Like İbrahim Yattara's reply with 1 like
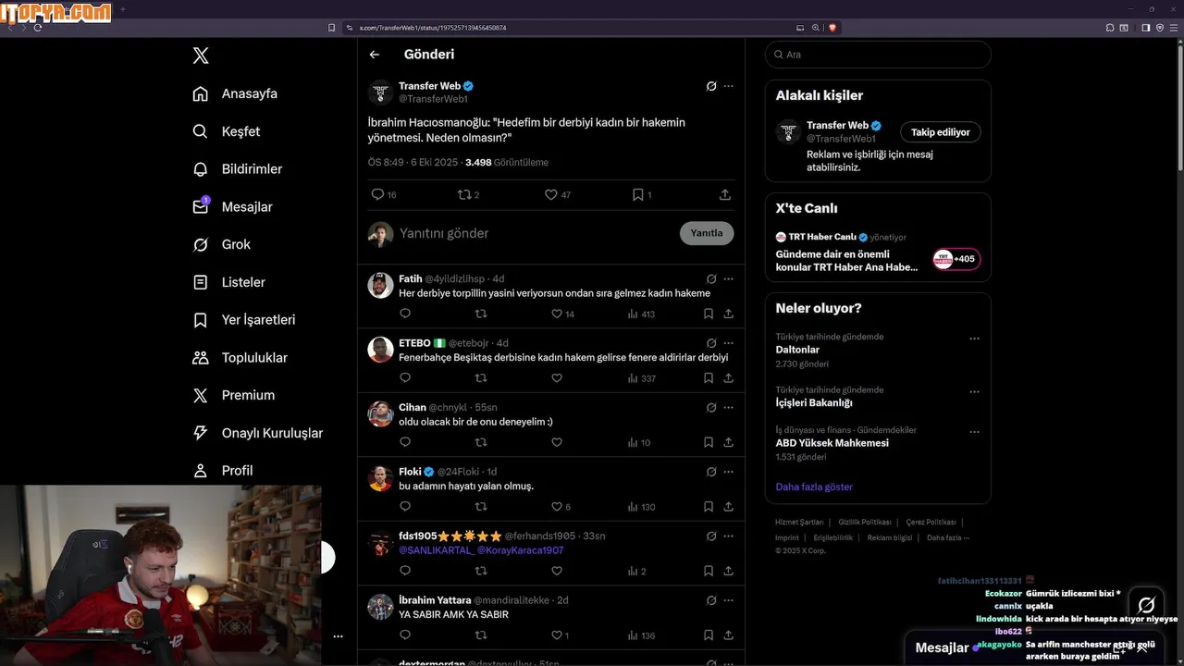This screenshot has height=666, width=1184. click(561, 635)
